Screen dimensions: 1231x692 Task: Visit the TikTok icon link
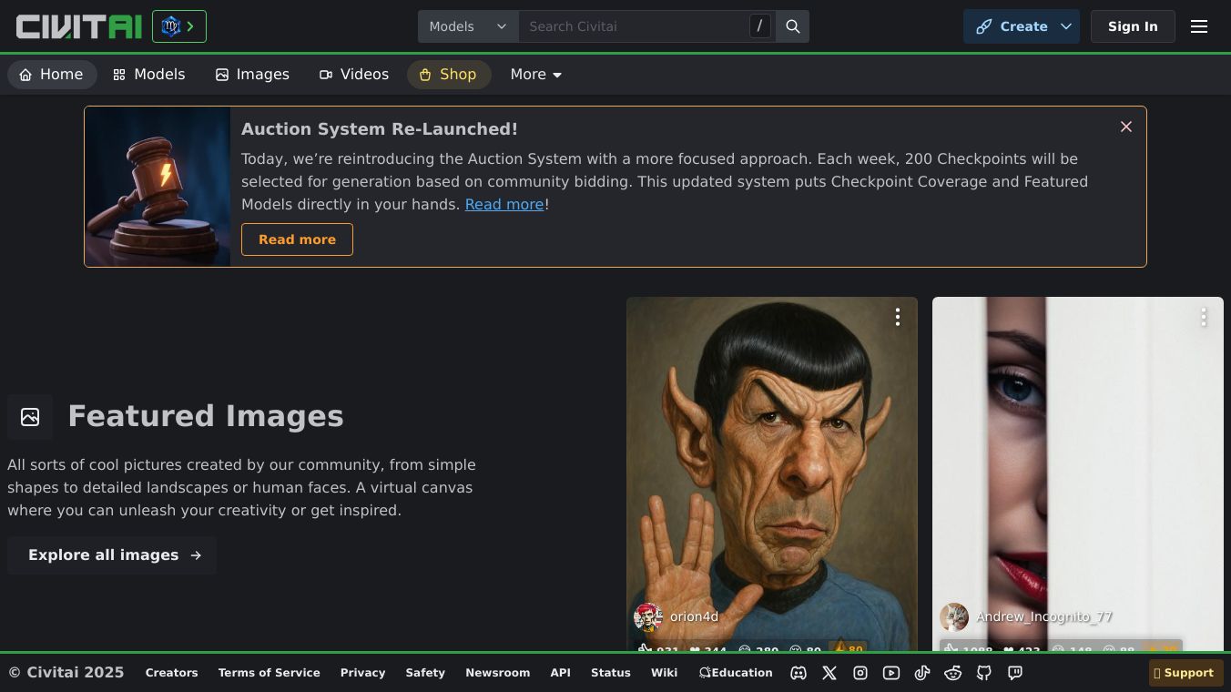click(x=922, y=673)
